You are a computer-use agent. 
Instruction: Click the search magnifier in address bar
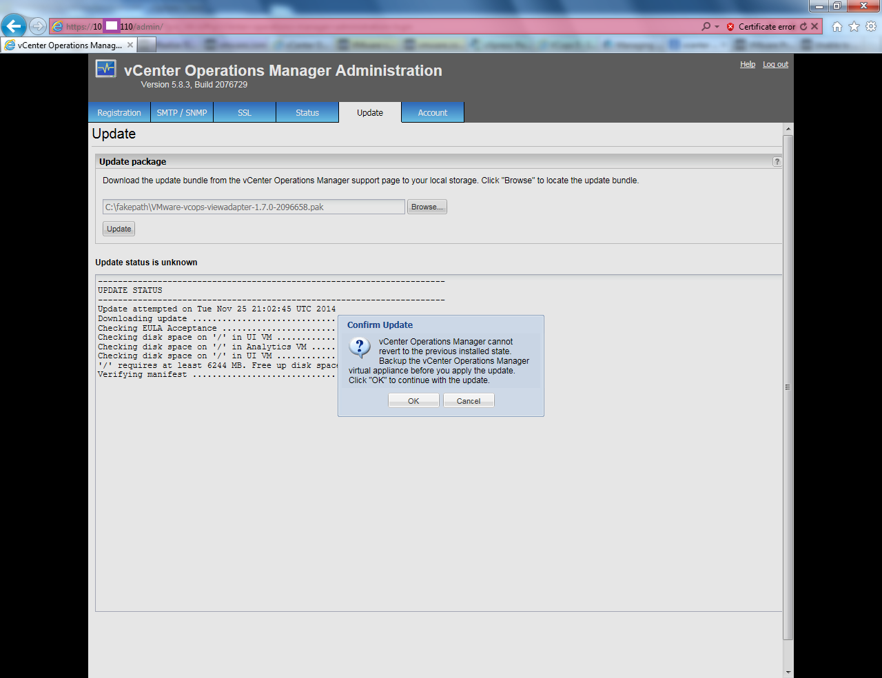[x=706, y=26]
